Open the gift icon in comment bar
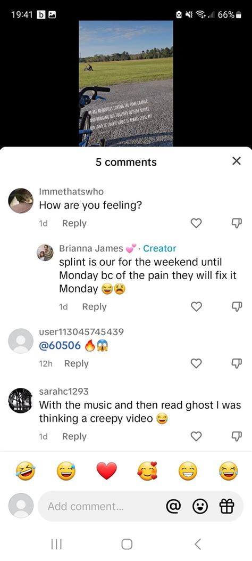 point(226,506)
